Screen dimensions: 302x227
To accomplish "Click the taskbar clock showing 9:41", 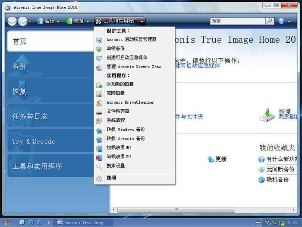I will 293,223.
